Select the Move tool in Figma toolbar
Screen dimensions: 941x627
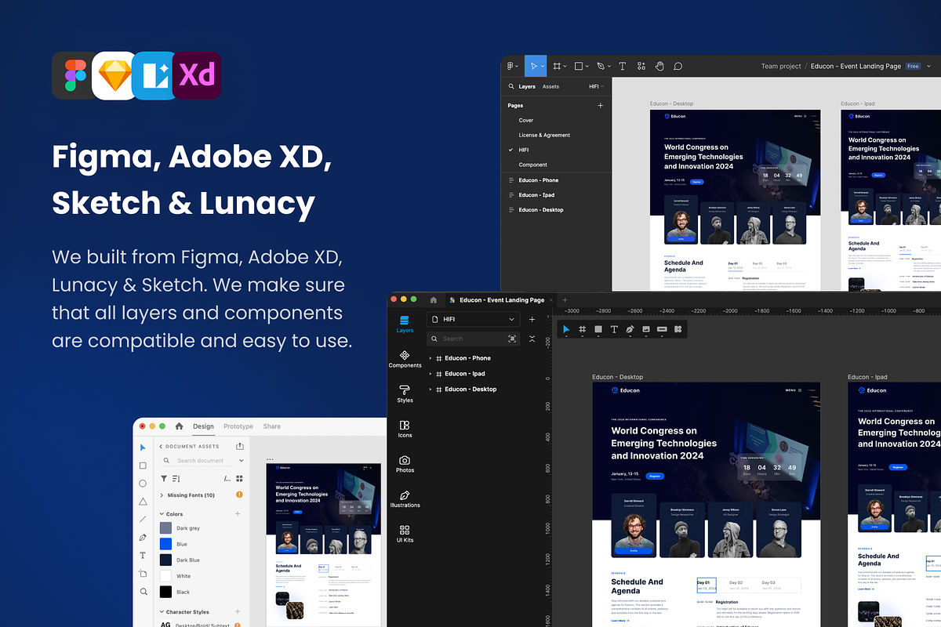(x=535, y=67)
